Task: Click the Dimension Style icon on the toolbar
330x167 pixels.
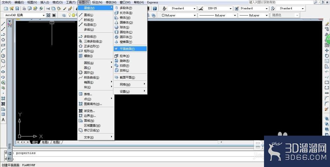Action: (x=201, y=9)
